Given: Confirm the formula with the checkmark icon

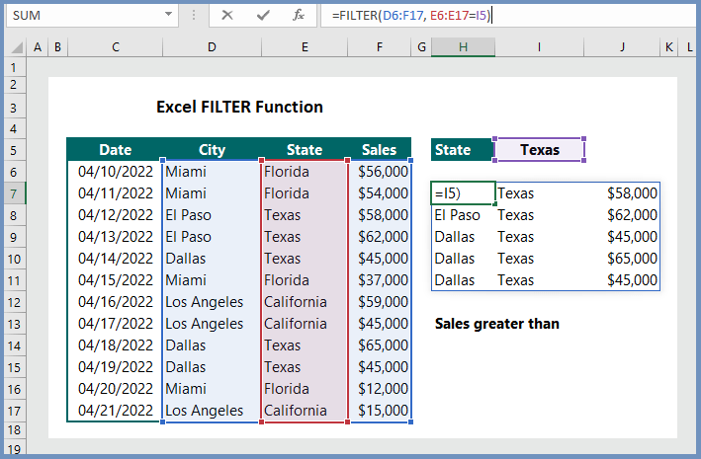Looking at the screenshot, I should (263, 15).
